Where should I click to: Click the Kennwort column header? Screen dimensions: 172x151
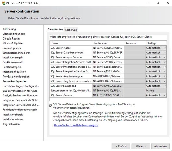135,43
